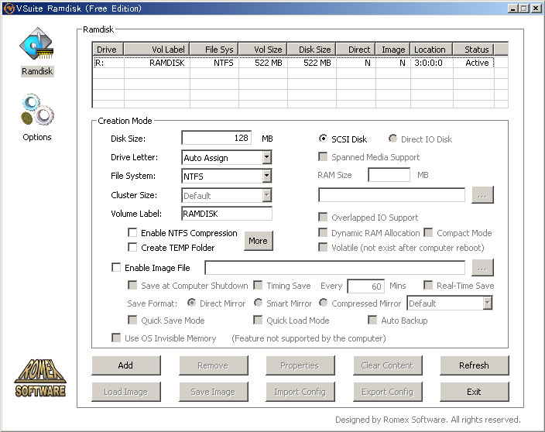
Task: Click the RAM Size input field
Action: pos(389,174)
